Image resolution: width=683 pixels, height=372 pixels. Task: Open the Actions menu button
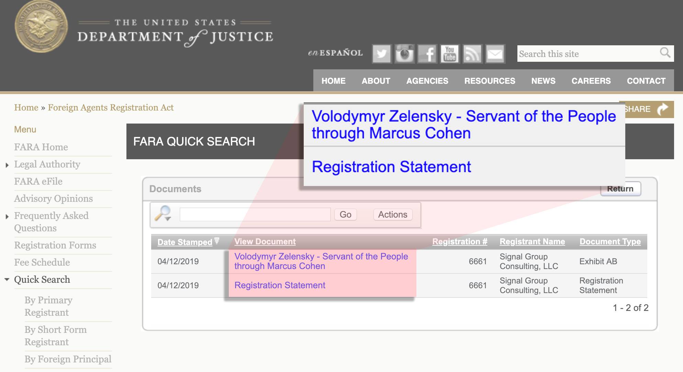point(393,214)
